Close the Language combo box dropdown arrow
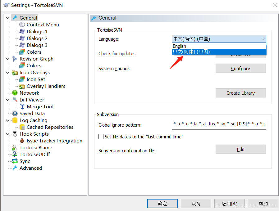 pyautogui.click(x=263, y=39)
